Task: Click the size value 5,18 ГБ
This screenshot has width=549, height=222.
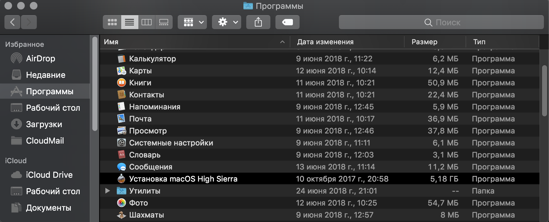Action: point(444,179)
